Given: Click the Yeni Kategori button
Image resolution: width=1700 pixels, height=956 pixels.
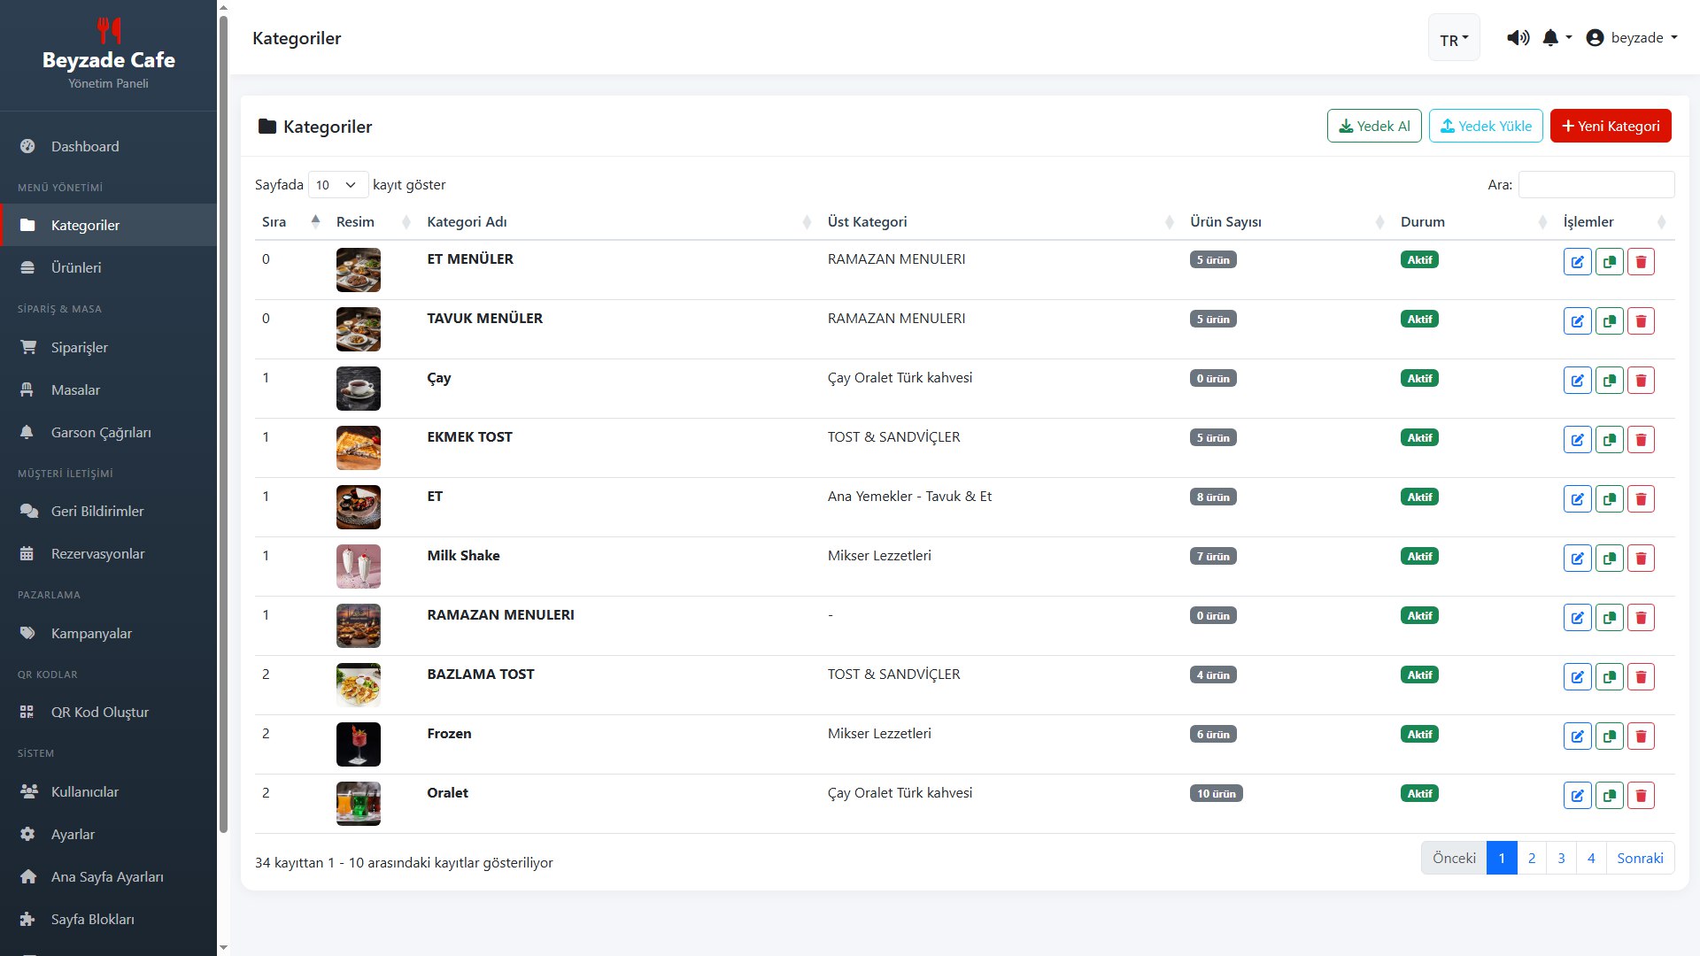Looking at the screenshot, I should click(1610, 126).
